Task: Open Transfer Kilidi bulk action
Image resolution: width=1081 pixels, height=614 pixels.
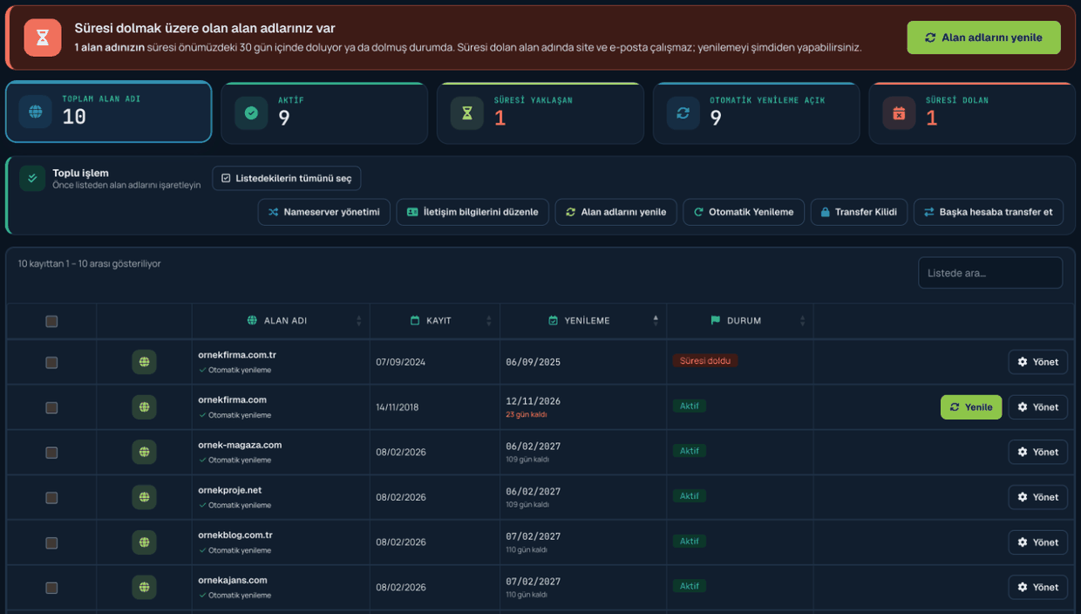Action: [x=859, y=212]
